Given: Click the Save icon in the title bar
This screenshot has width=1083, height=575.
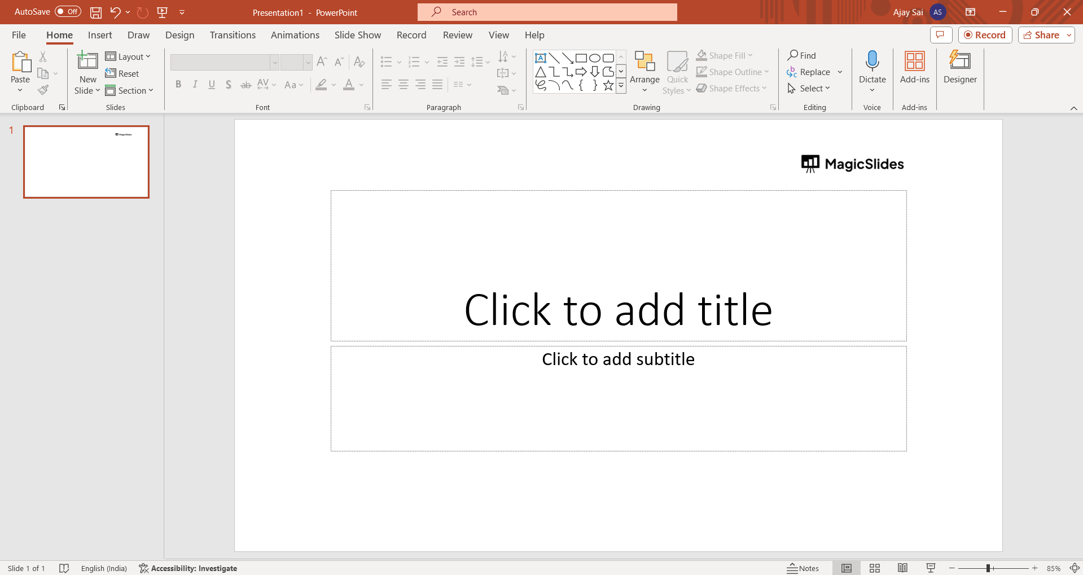Looking at the screenshot, I should click(x=96, y=12).
